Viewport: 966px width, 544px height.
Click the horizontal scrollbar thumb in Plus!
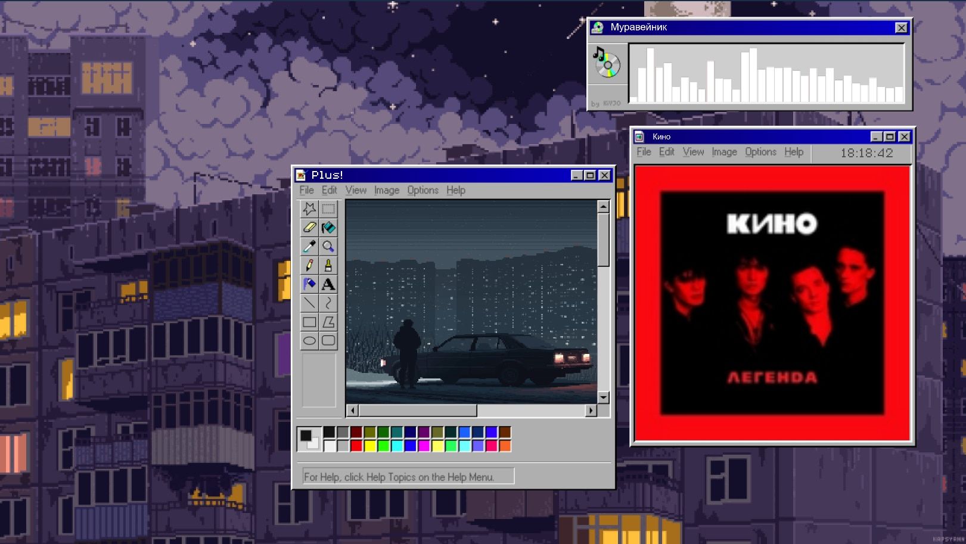point(418,411)
